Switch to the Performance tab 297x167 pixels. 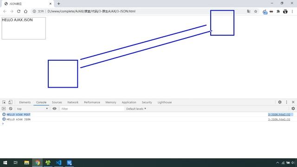coord(92,102)
